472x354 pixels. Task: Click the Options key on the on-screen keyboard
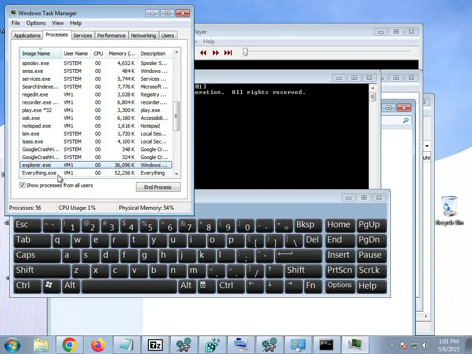340,286
